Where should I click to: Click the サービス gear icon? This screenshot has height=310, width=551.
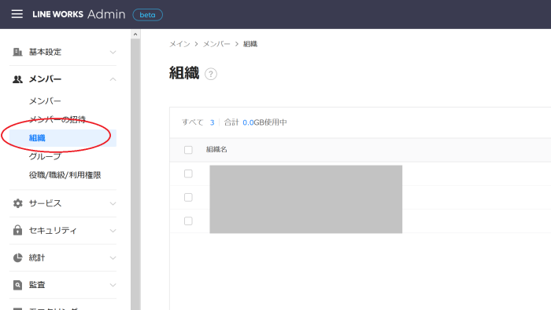pos(17,203)
